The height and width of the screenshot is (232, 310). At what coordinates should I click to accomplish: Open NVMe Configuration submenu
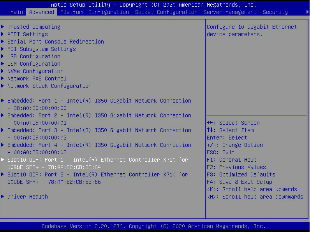(x=35, y=71)
